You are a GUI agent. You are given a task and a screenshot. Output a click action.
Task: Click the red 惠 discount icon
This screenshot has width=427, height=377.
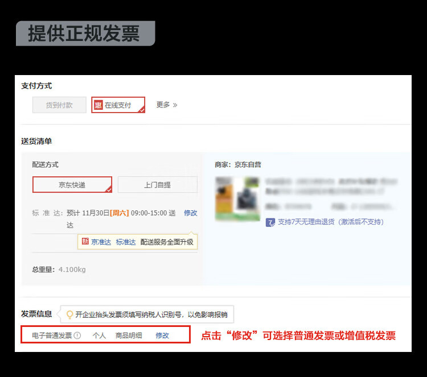(x=98, y=105)
